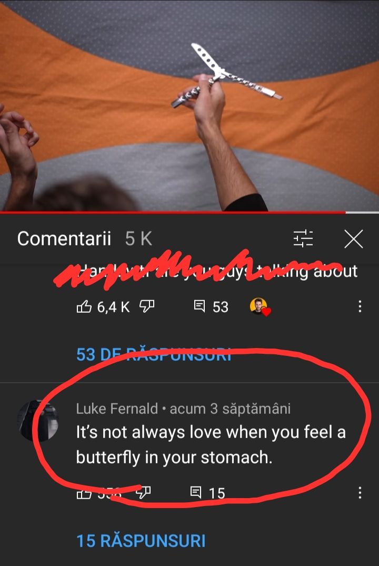Like the comment with 6,4 K likes

click(84, 306)
